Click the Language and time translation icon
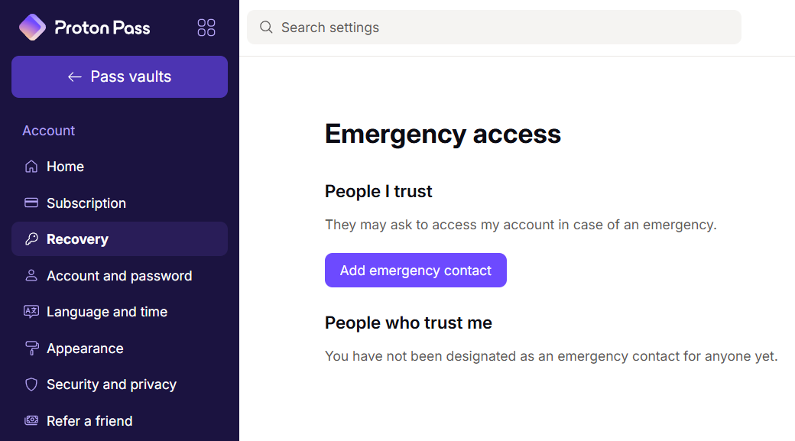The width and height of the screenshot is (795, 441). tap(31, 311)
